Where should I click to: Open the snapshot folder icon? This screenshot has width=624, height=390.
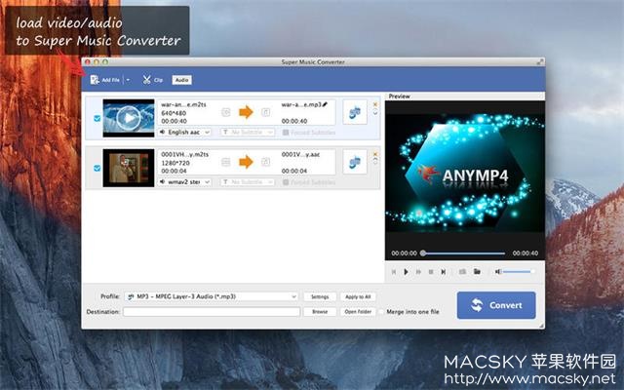(x=477, y=272)
